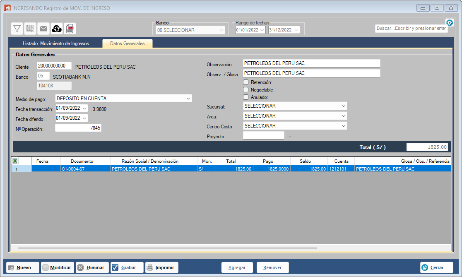Click the cloud upload icon
This screenshot has width=462, height=277.
pos(57,29)
